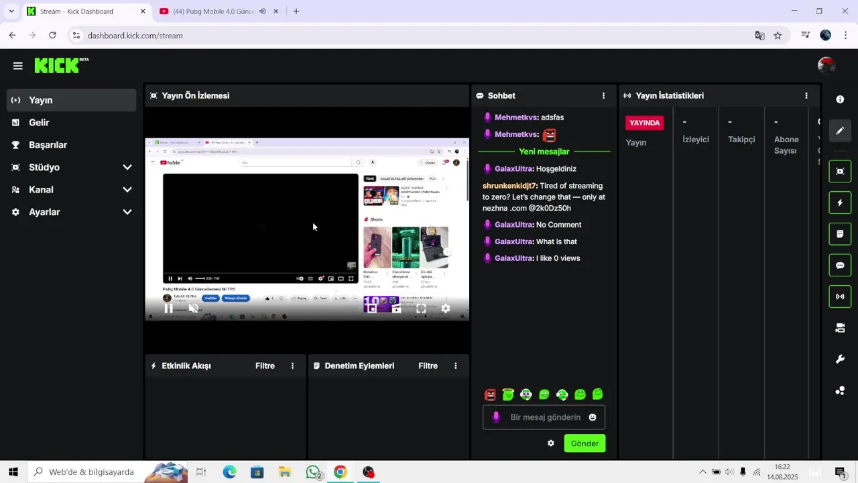This screenshot has height=483, width=858.
Task: Click the address bar URL
Action: click(135, 36)
